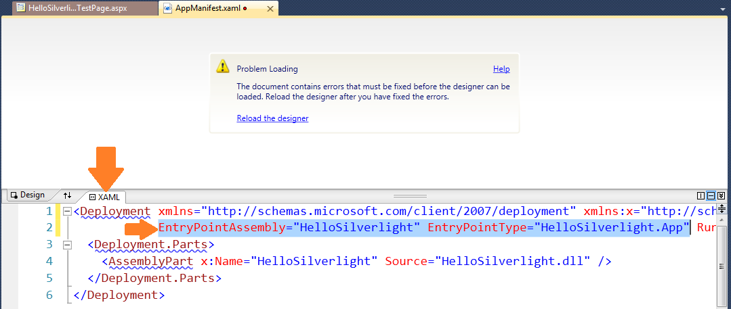Click the closing </Deployment> tag
Viewport: 731px width, 309px height.
119,295
